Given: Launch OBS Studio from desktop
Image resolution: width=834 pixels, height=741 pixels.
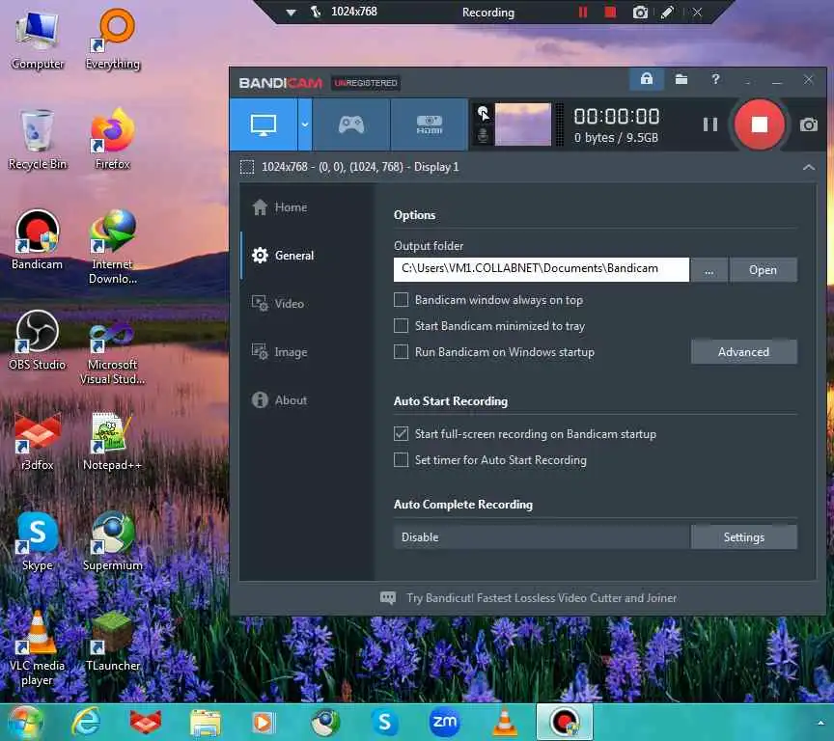Looking at the screenshot, I should 37,341.
